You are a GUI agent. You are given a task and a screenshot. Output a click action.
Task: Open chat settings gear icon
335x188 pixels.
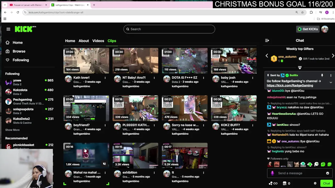point(315,183)
